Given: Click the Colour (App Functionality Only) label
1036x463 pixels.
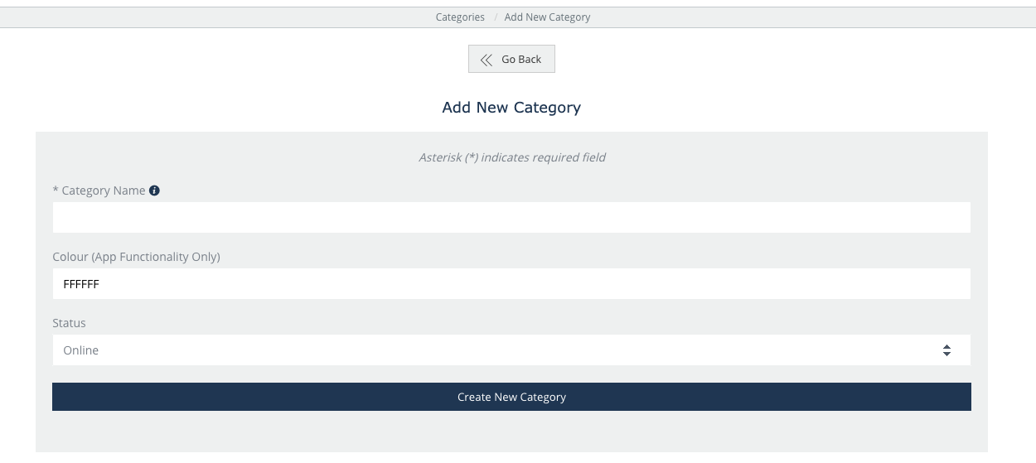Looking at the screenshot, I should 136,257.
